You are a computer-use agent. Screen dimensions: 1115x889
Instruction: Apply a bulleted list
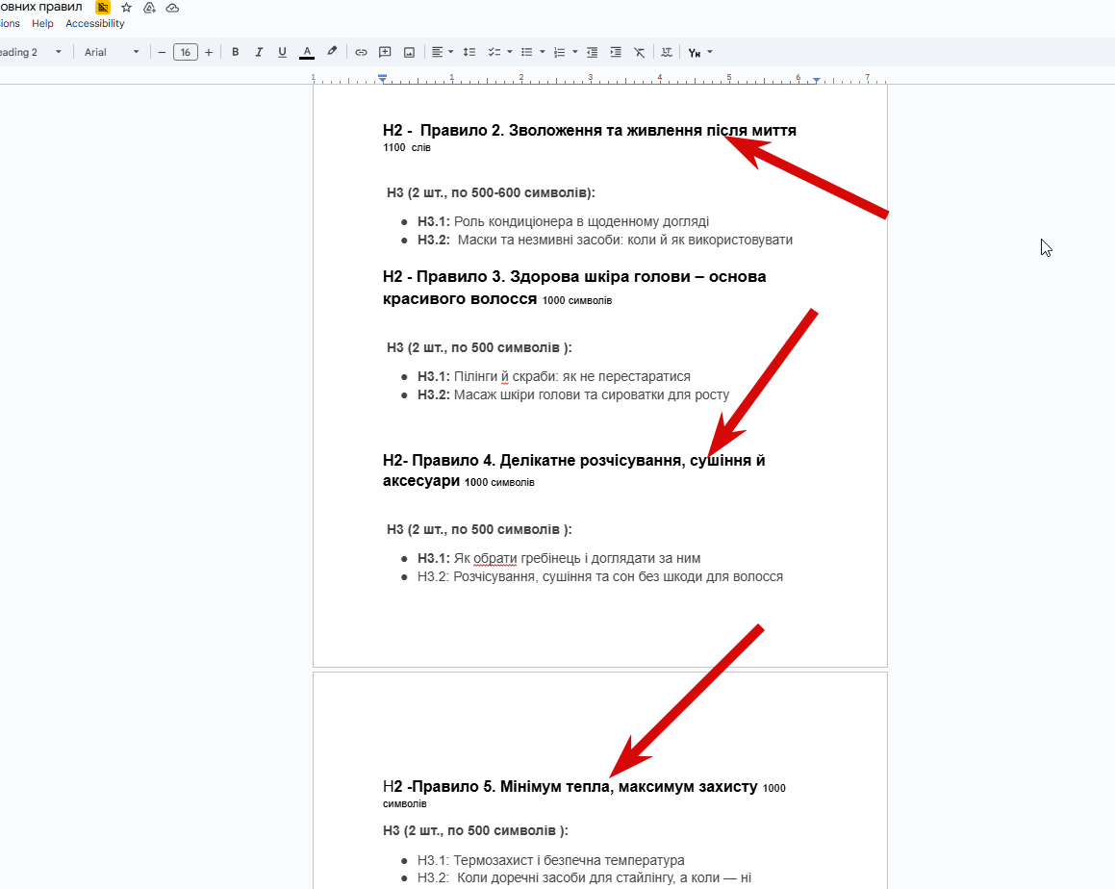click(527, 52)
